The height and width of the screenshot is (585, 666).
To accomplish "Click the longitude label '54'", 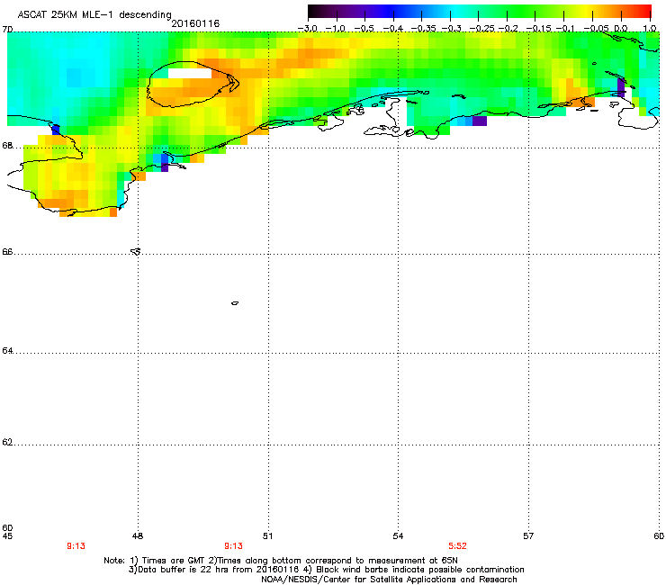I will [x=398, y=536].
